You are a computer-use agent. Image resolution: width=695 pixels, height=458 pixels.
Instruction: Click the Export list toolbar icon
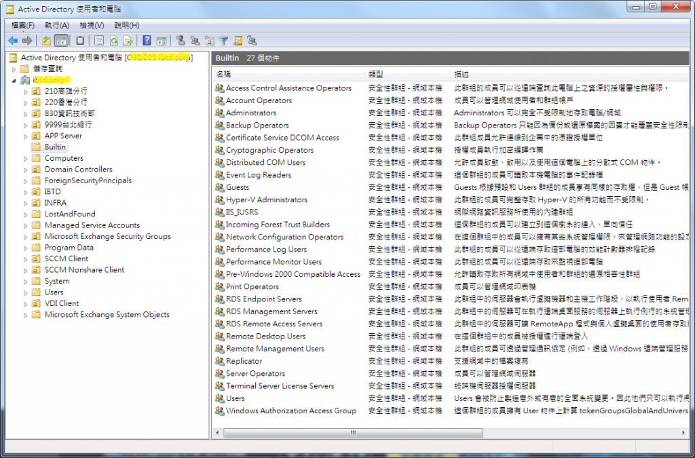(128, 41)
